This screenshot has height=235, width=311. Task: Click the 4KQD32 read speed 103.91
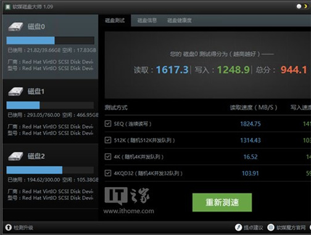[x=251, y=173]
